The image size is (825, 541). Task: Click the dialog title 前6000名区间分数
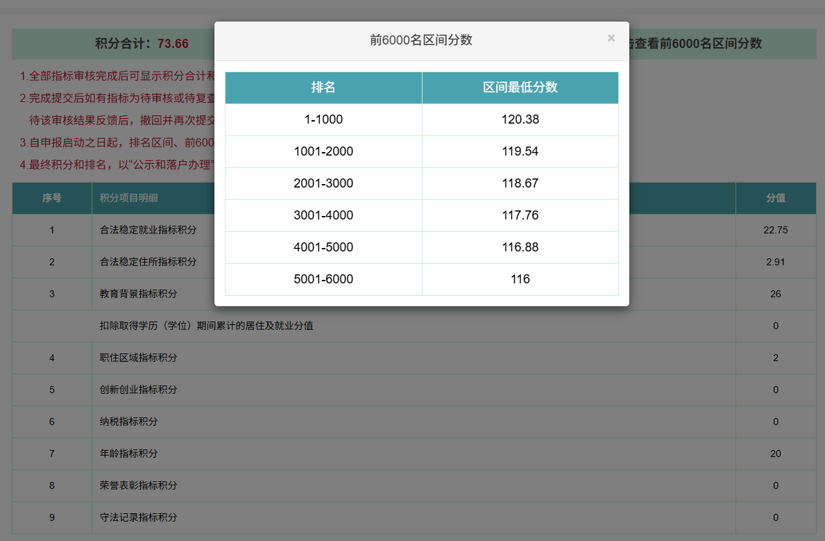(x=420, y=40)
